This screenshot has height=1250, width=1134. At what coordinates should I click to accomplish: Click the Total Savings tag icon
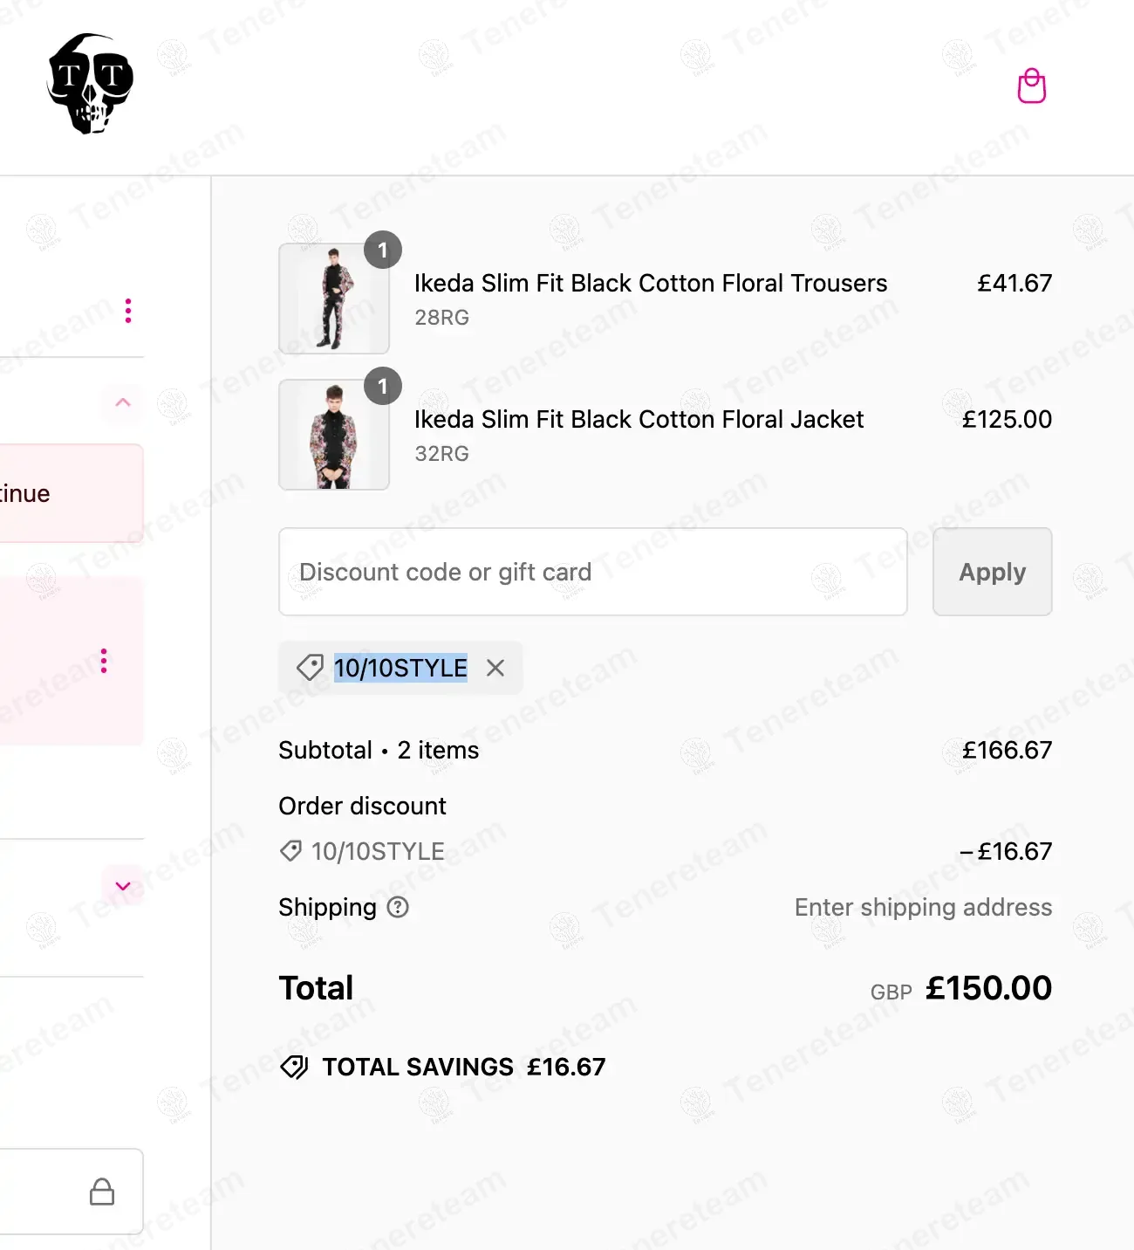294,1067
